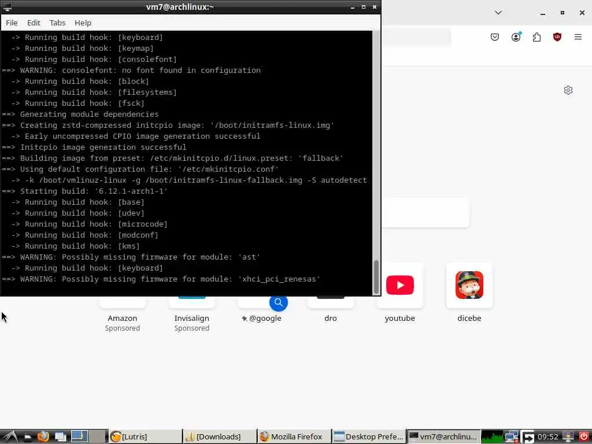Click the CPU usage monitor in panel

pyautogui.click(x=492, y=437)
